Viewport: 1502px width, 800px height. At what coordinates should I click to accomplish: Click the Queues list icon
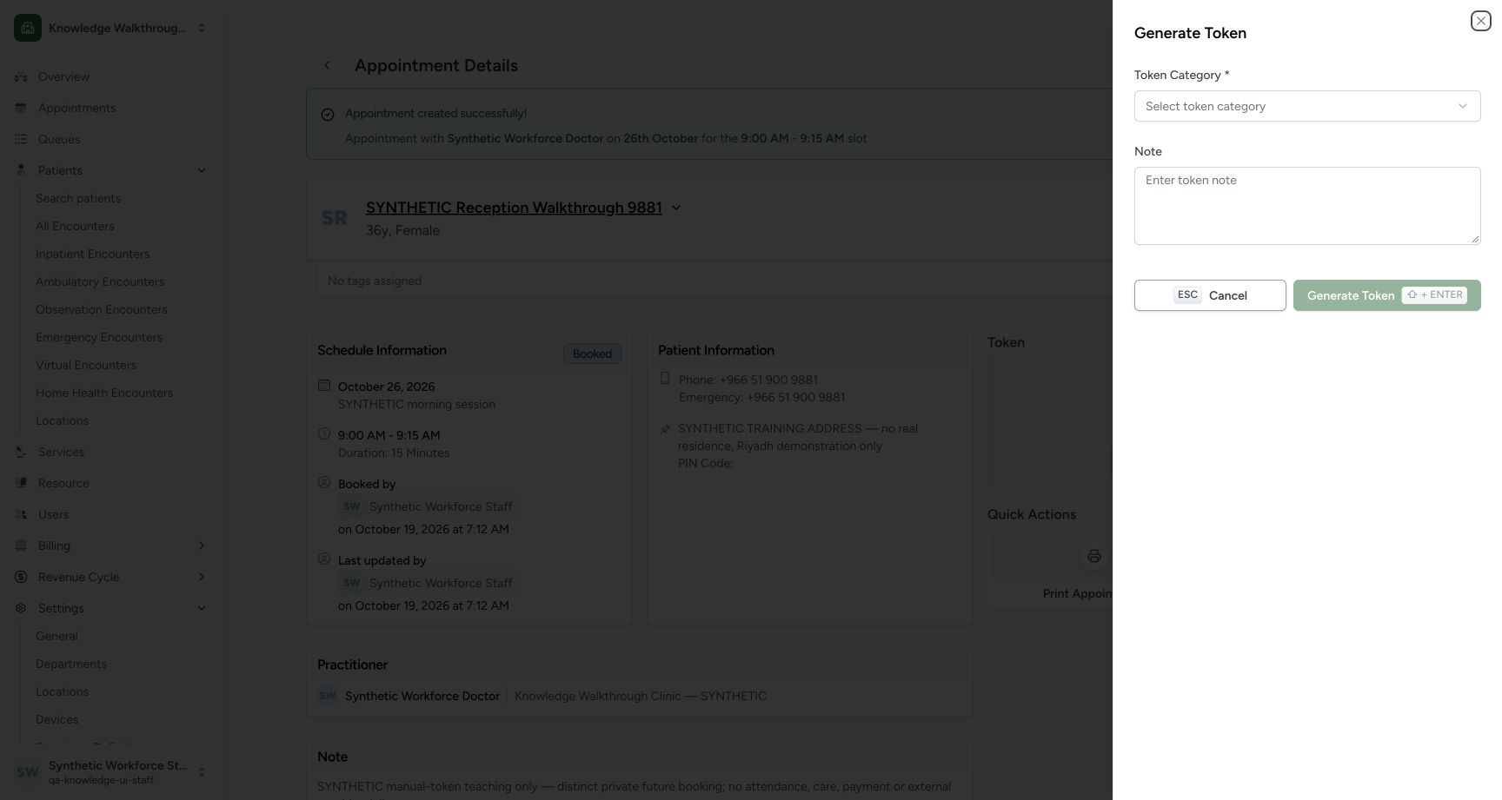pos(21,139)
